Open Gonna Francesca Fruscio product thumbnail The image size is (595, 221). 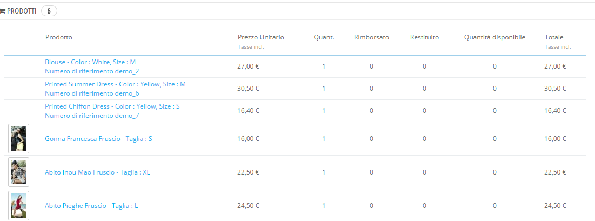pos(19,139)
